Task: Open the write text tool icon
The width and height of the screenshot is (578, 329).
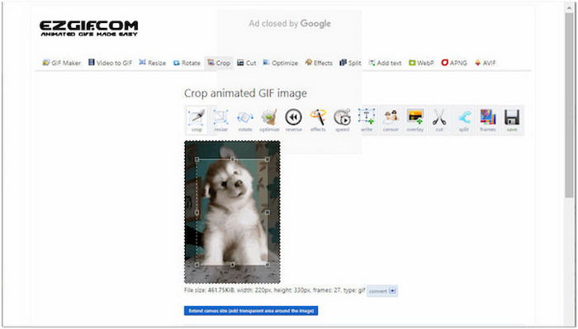Action: pyautogui.click(x=367, y=120)
